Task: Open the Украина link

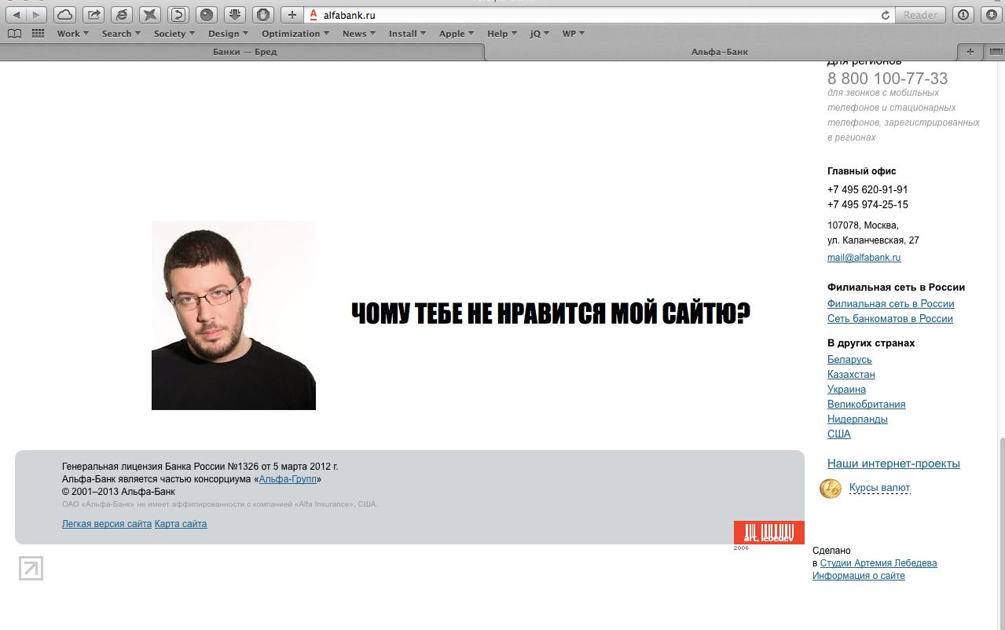Action: coord(846,390)
